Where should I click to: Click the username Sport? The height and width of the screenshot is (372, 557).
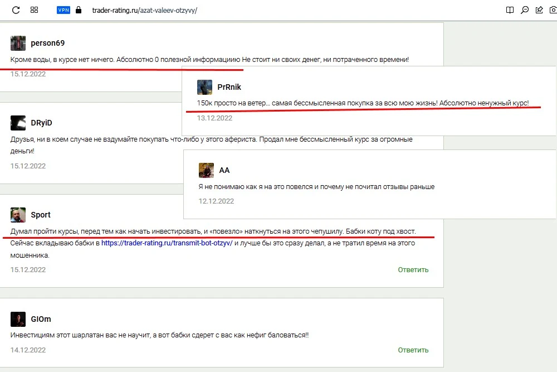41,215
